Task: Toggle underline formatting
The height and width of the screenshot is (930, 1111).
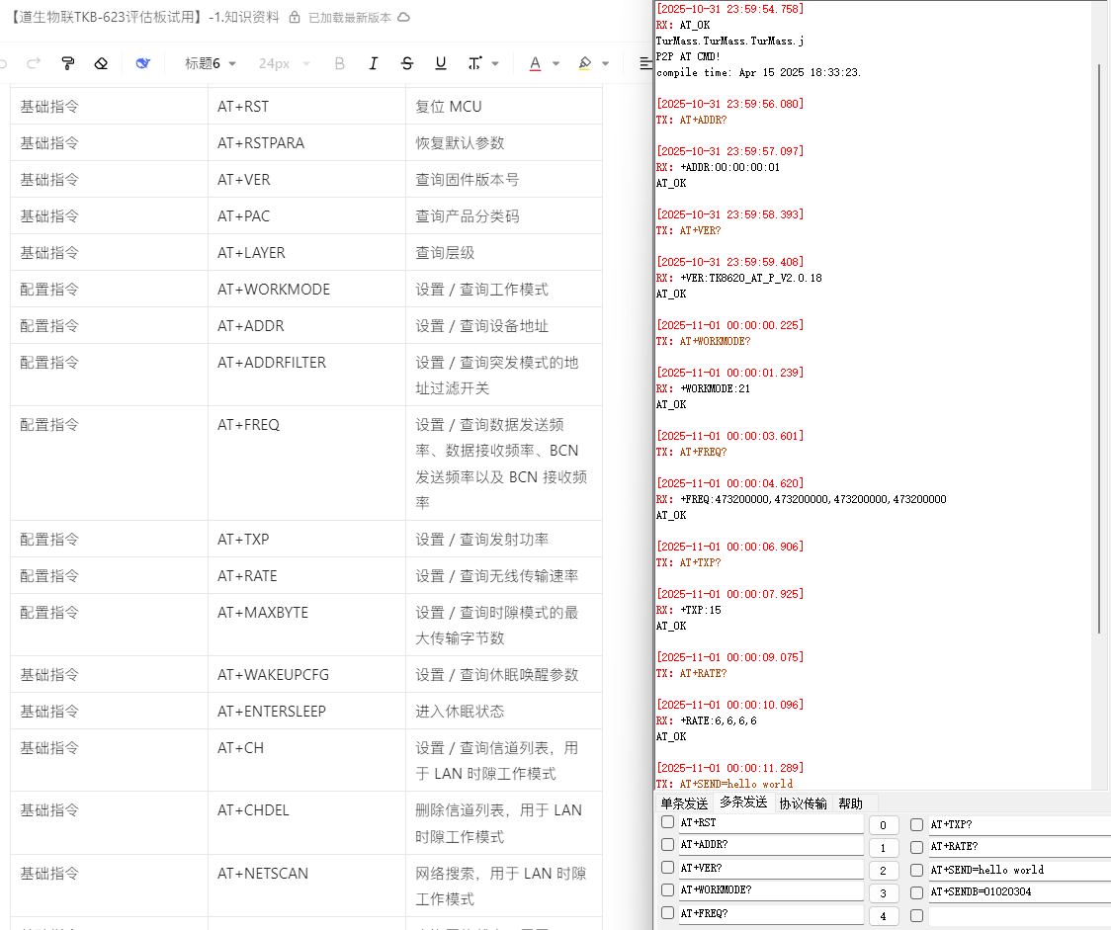Action: coord(441,64)
